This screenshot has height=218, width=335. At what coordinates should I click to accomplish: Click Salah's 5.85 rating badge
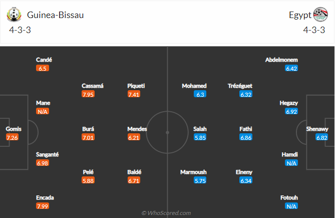200,137
